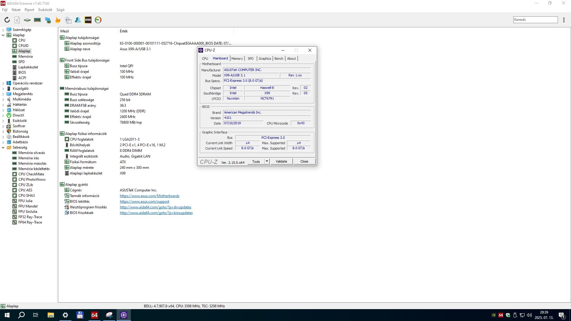This screenshot has height=321, width=571.
Task: Open the Report page icon
Action: [17, 20]
